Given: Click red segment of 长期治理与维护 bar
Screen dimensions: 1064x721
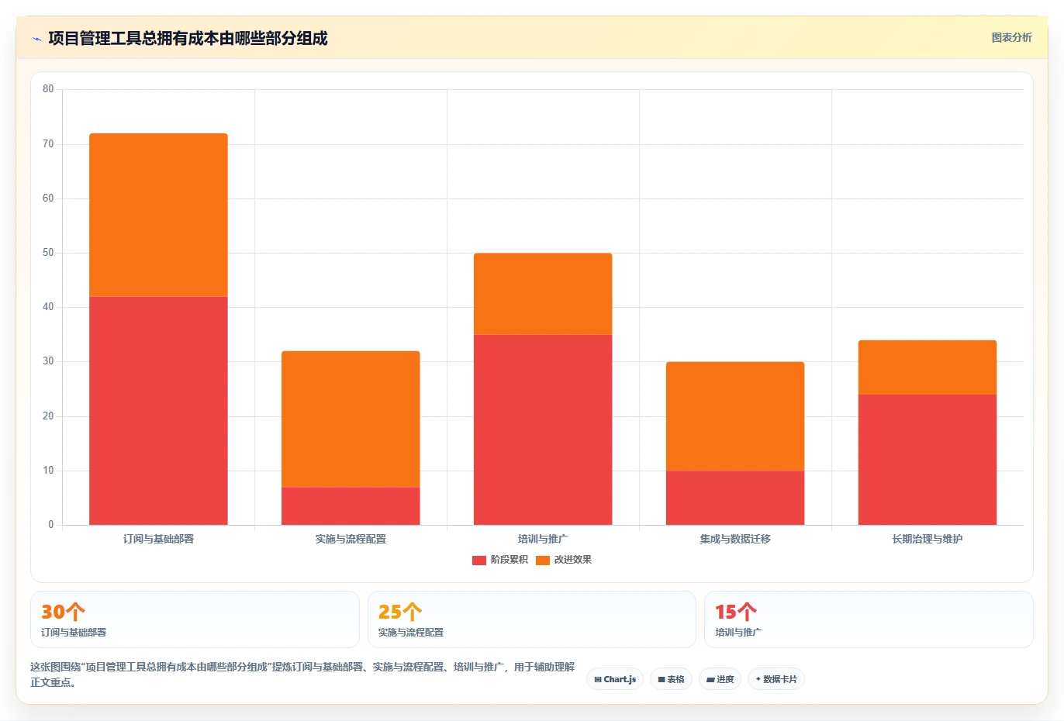Looking at the screenshot, I should [x=928, y=460].
